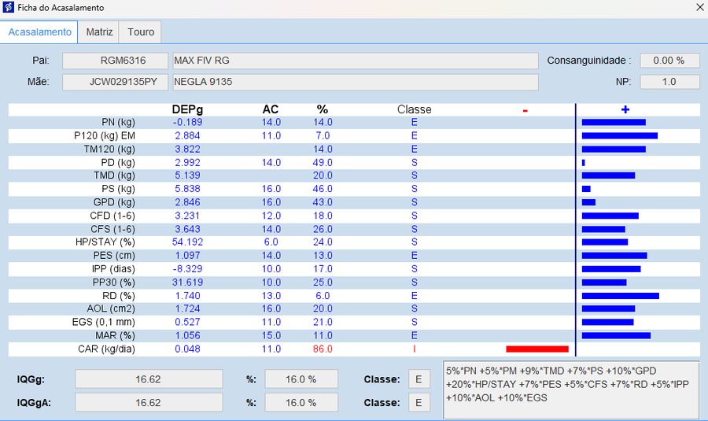Click the IQGgA percent field
Image resolution: width=708 pixels, height=421 pixels.
(x=301, y=402)
